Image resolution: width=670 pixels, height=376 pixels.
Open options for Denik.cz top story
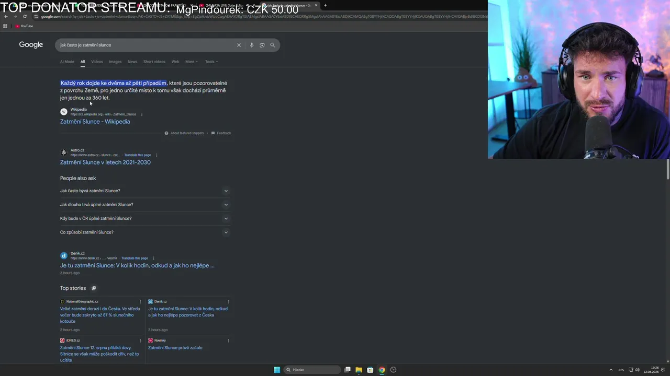(228, 301)
